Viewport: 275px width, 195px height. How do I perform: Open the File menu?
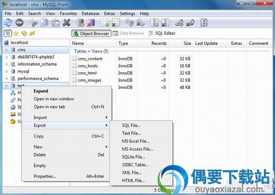(8, 14)
